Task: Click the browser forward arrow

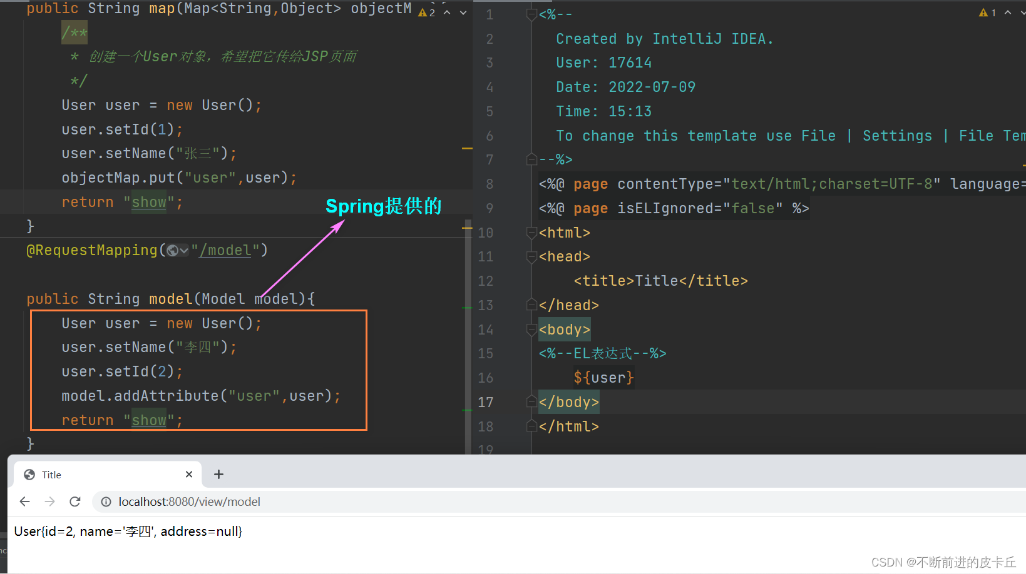Action: (50, 501)
